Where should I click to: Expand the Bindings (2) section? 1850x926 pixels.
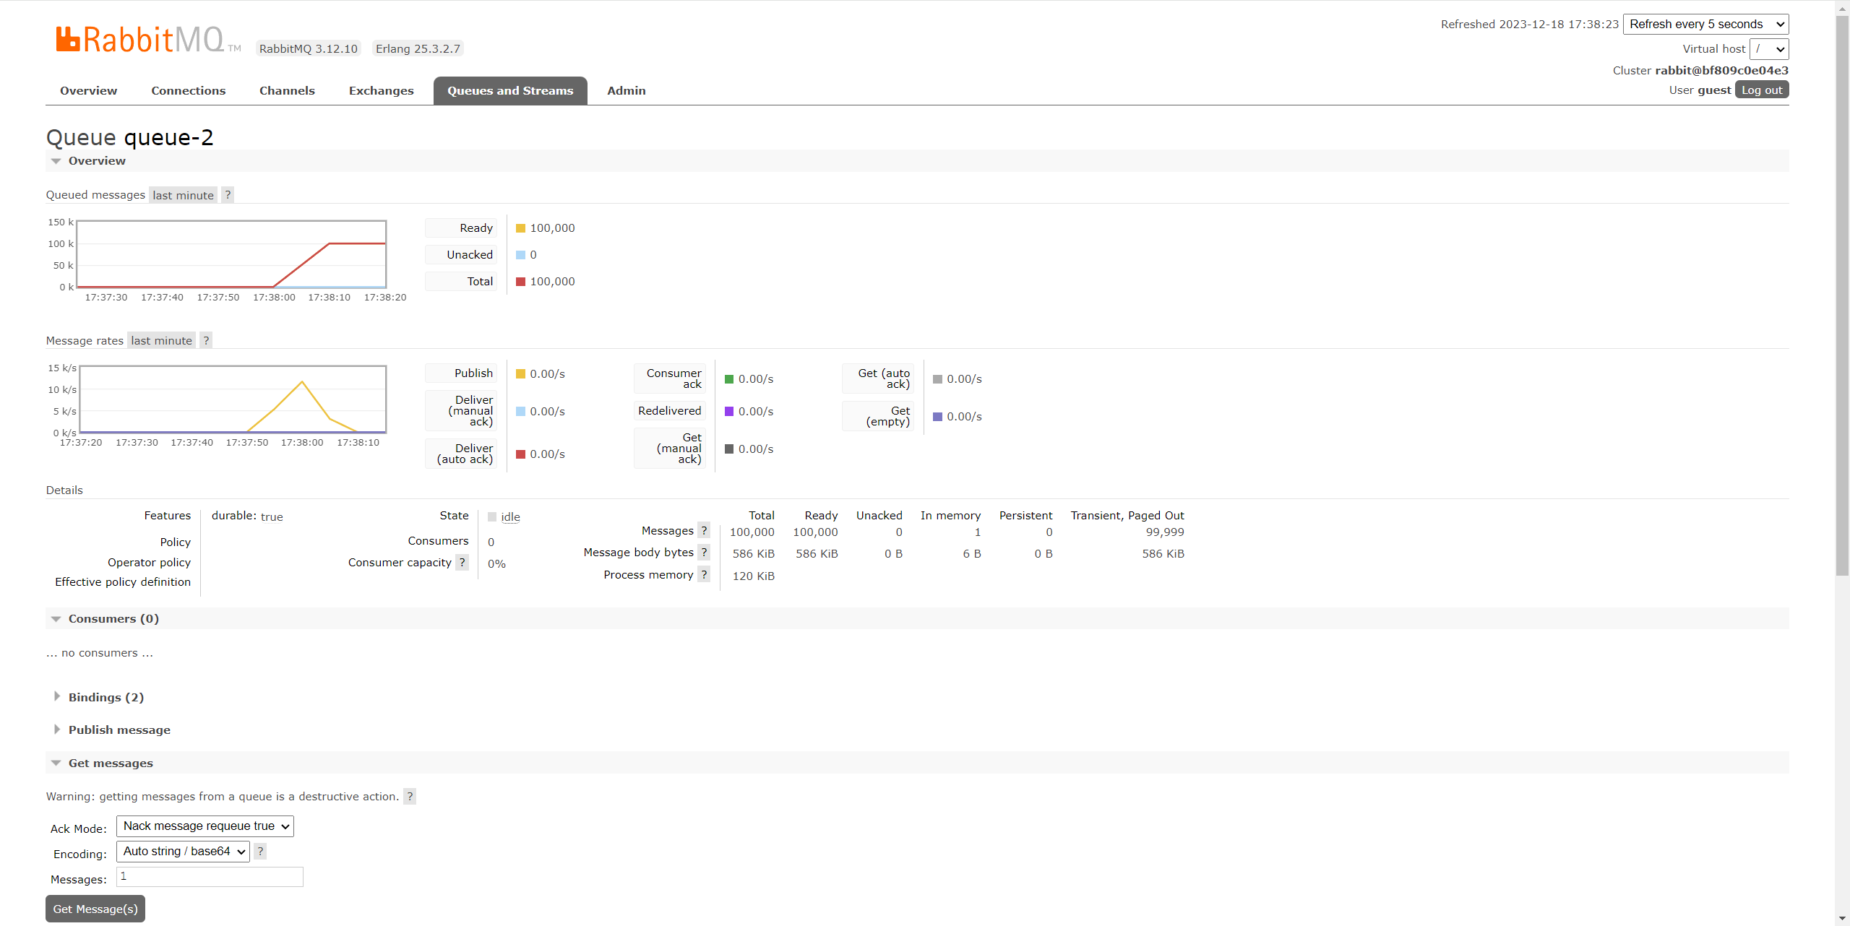point(106,697)
